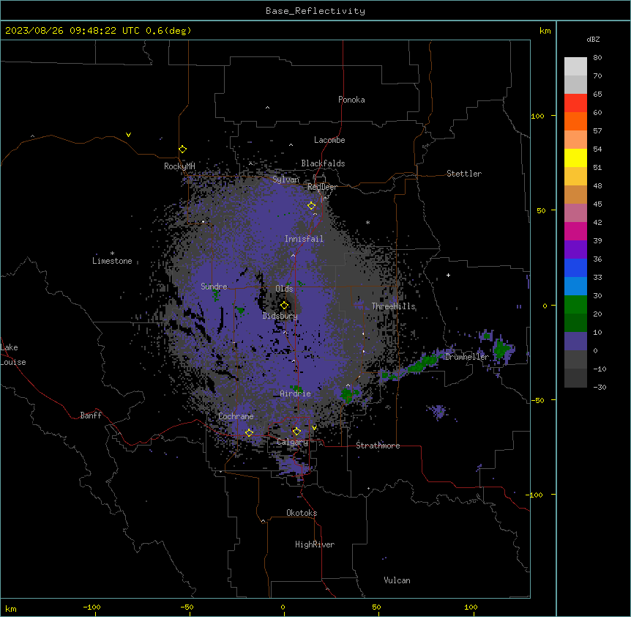
Task: Click the RockyMH label
Action: point(179,166)
